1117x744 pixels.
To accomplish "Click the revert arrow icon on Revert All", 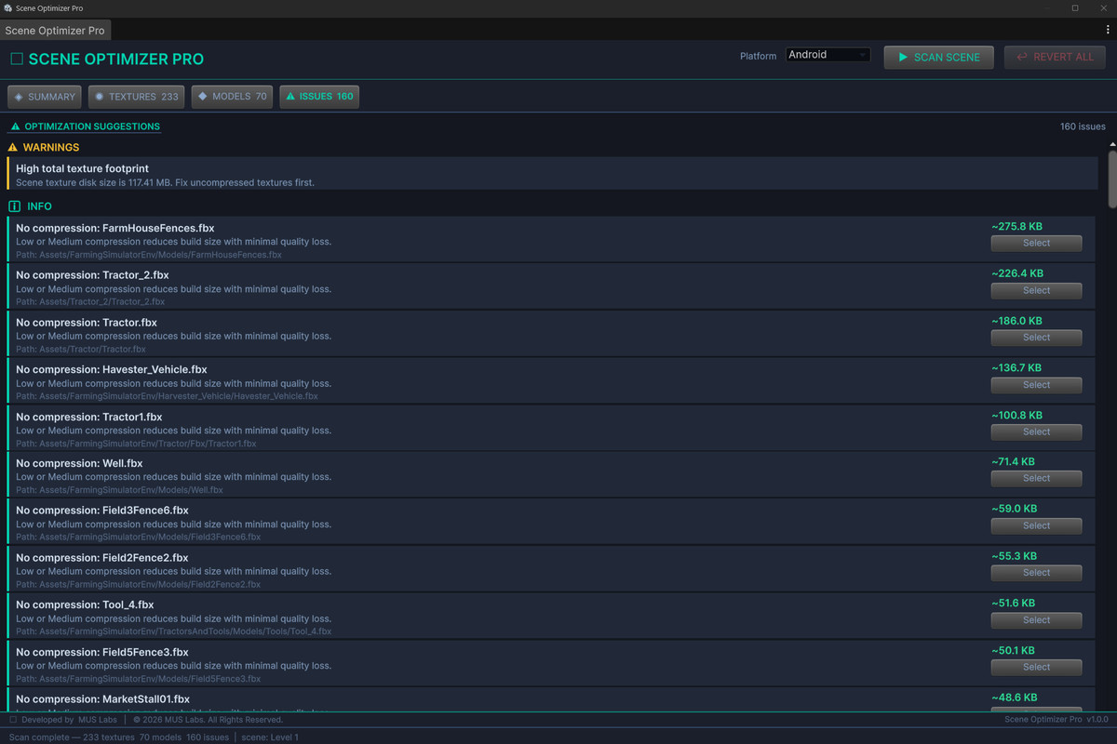I will (x=1022, y=57).
